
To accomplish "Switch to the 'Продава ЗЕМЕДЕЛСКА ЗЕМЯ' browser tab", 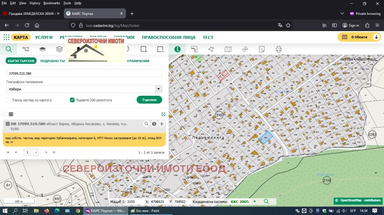I will [29, 13].
